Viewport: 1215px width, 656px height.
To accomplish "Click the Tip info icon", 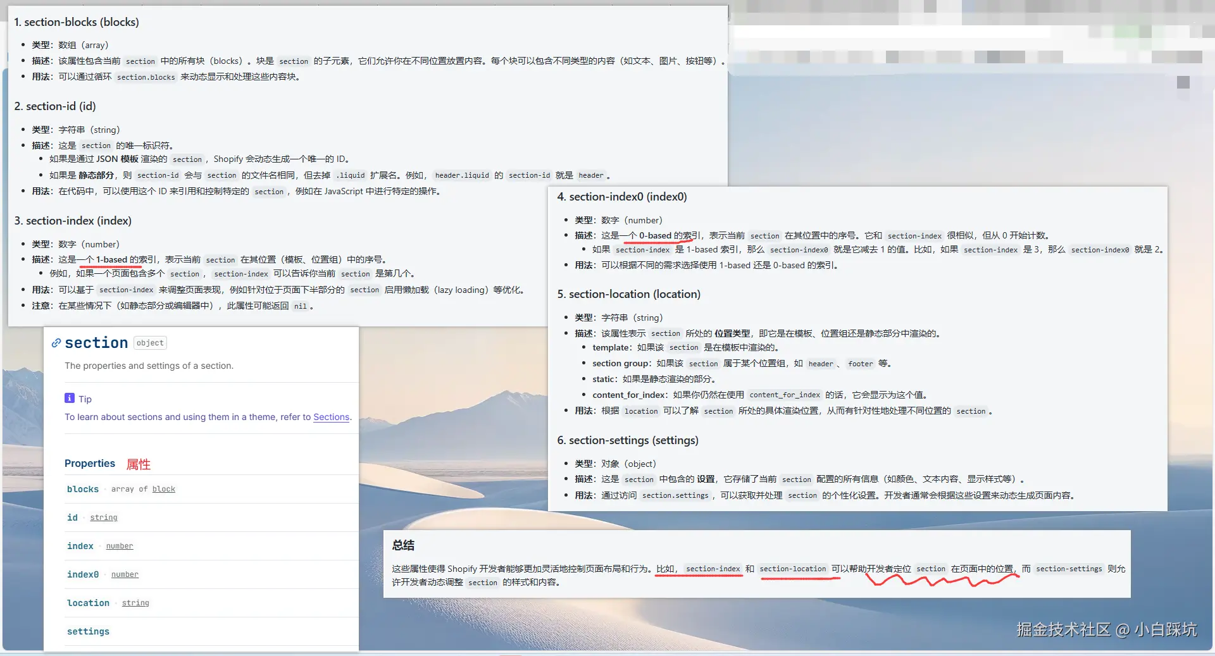I will [x=70, y=398].
